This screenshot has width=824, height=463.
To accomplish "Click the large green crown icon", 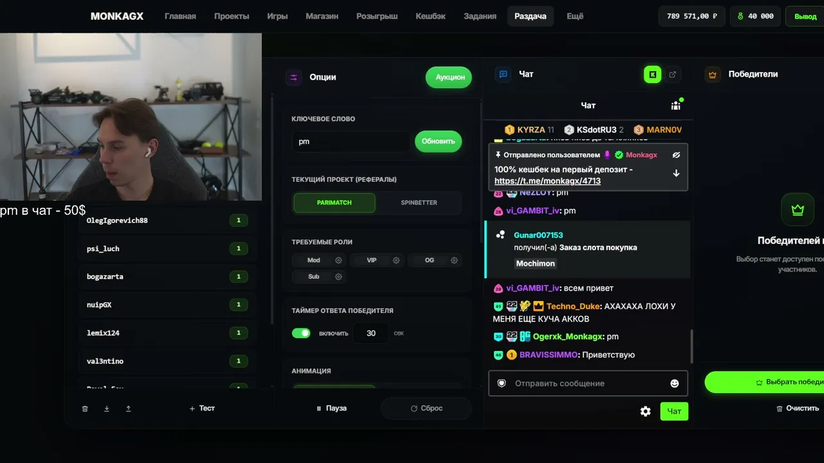I will 798,210.
